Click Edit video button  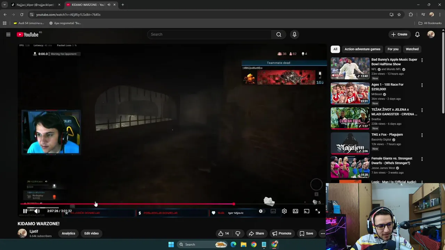[x=91, y=233]
